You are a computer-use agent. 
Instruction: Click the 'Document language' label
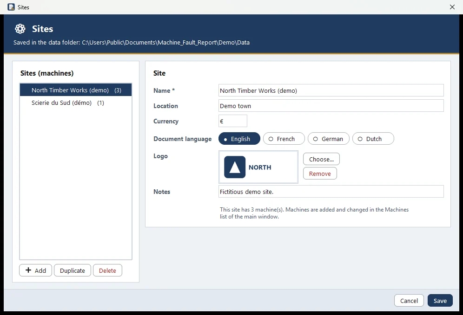pyautogui.click(x=183, y=139)
